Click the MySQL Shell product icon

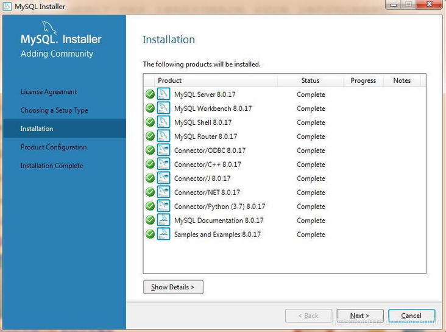pyautogui.click(x=163, y=122)
